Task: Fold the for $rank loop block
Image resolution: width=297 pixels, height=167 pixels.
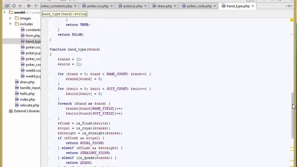Action: coord(48,74)
